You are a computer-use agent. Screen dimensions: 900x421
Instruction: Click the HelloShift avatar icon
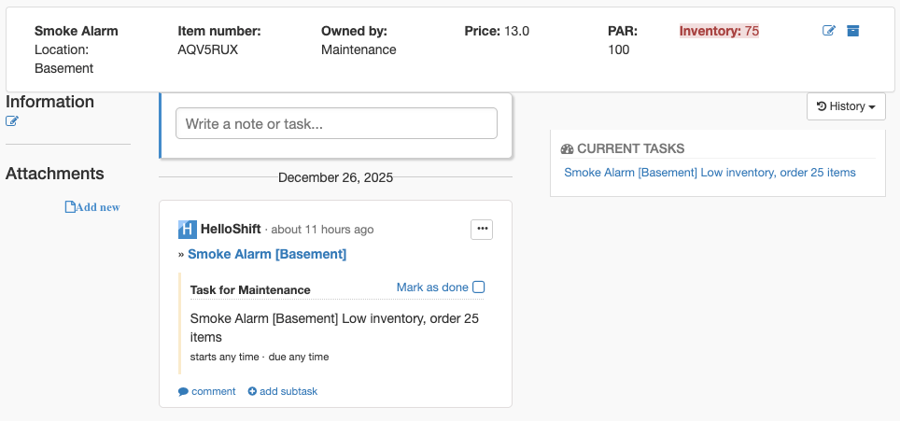tap(188, 230)
